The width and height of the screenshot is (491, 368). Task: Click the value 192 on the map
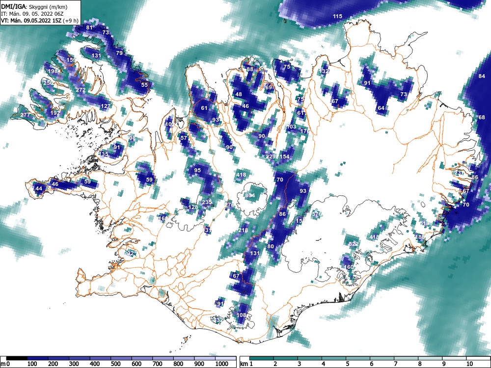pos(55,113)
